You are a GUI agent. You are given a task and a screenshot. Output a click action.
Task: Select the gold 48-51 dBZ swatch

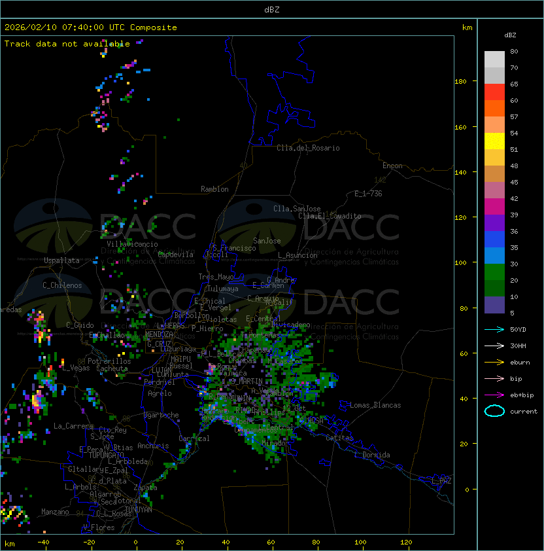(494, 158)
